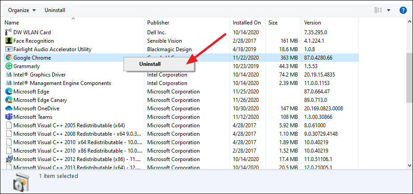Select the Microsoft OneDrive entry

(x=181, y=108)
